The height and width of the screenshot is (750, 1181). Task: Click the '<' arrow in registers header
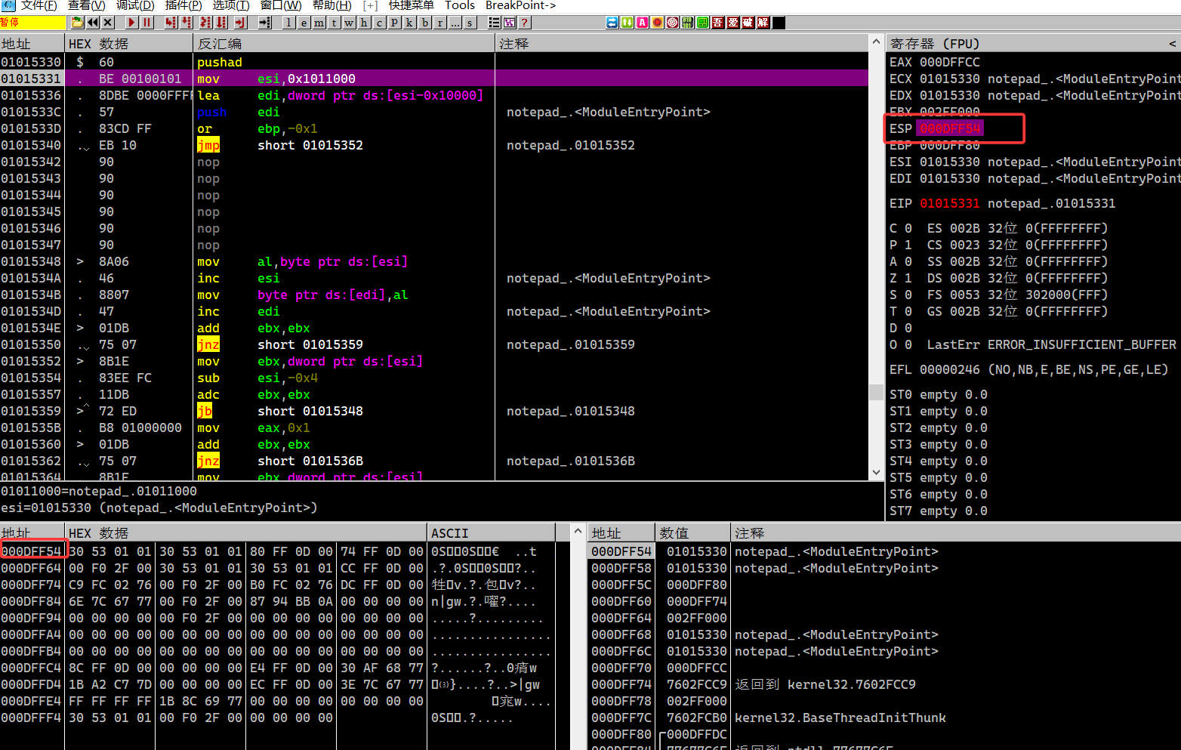[1172, 44]
